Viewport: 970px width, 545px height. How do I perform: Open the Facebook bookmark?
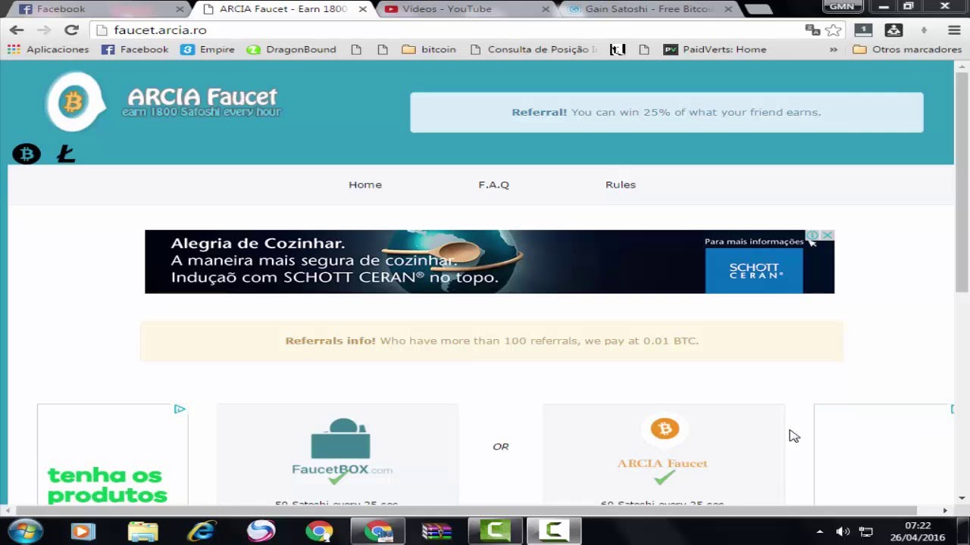(135, 49)
